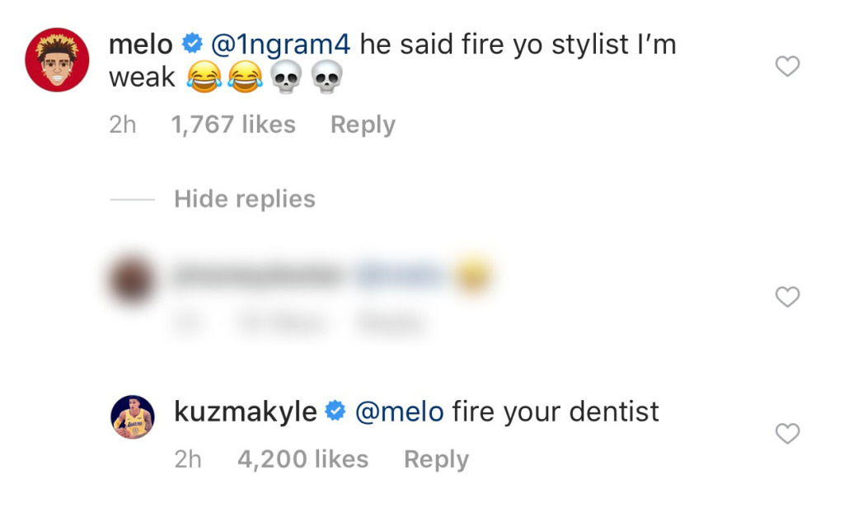
Task: Reply to melo's comment
Action: coord(362,124)
